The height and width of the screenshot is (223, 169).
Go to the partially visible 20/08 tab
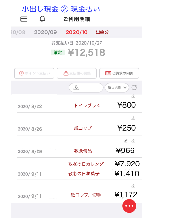18,32
